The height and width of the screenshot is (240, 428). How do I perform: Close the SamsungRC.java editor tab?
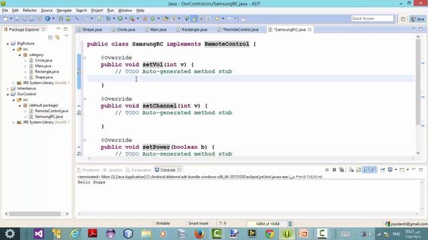pyautogui.click(x=310, y=29)
